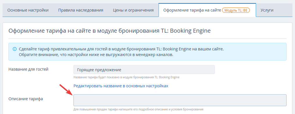Viewport: 295px width, 114px height.
Task: Click into the Описание тарифа text area
Action: click(180, 100)
